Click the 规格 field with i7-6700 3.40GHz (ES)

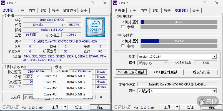(x=65, y=41)
